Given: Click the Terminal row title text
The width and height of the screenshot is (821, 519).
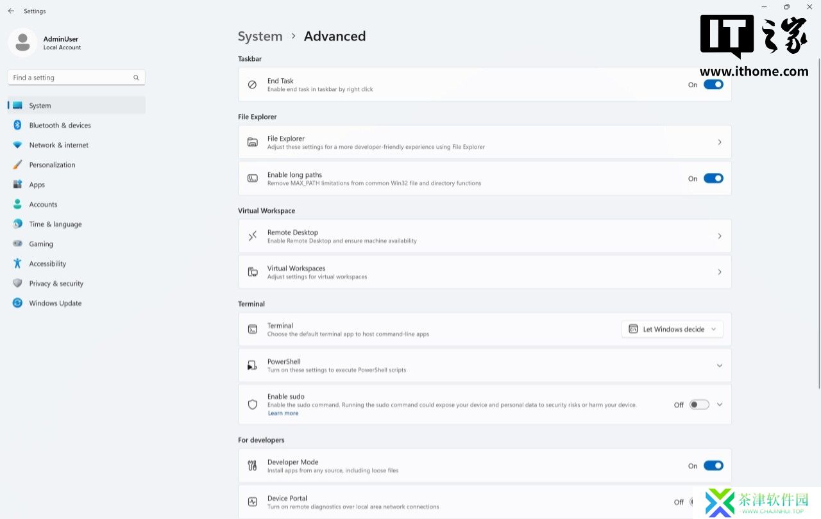Looking at the screenshot, I should (x=280, y=325).
